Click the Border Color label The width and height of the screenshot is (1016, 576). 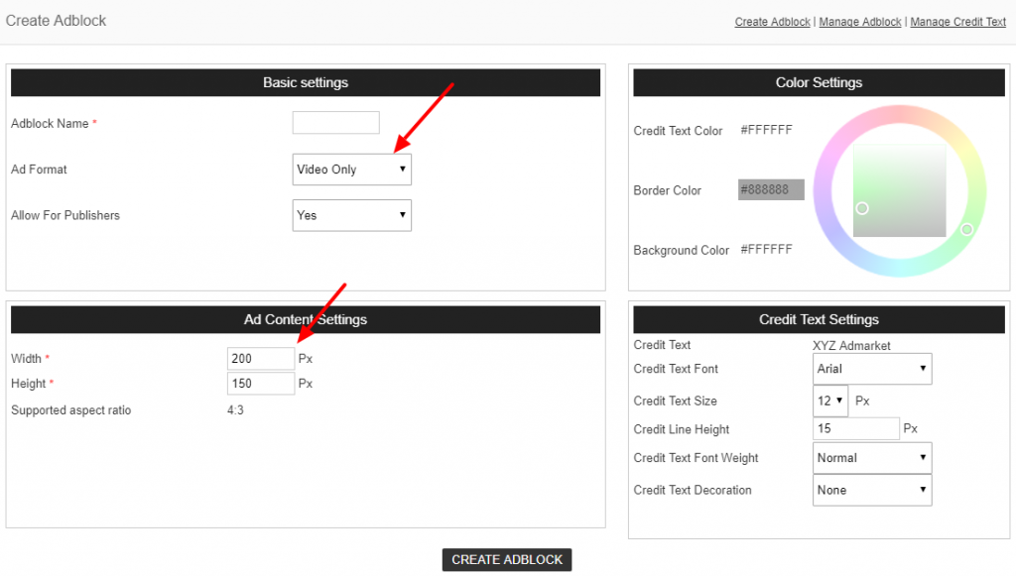(668, 190)
